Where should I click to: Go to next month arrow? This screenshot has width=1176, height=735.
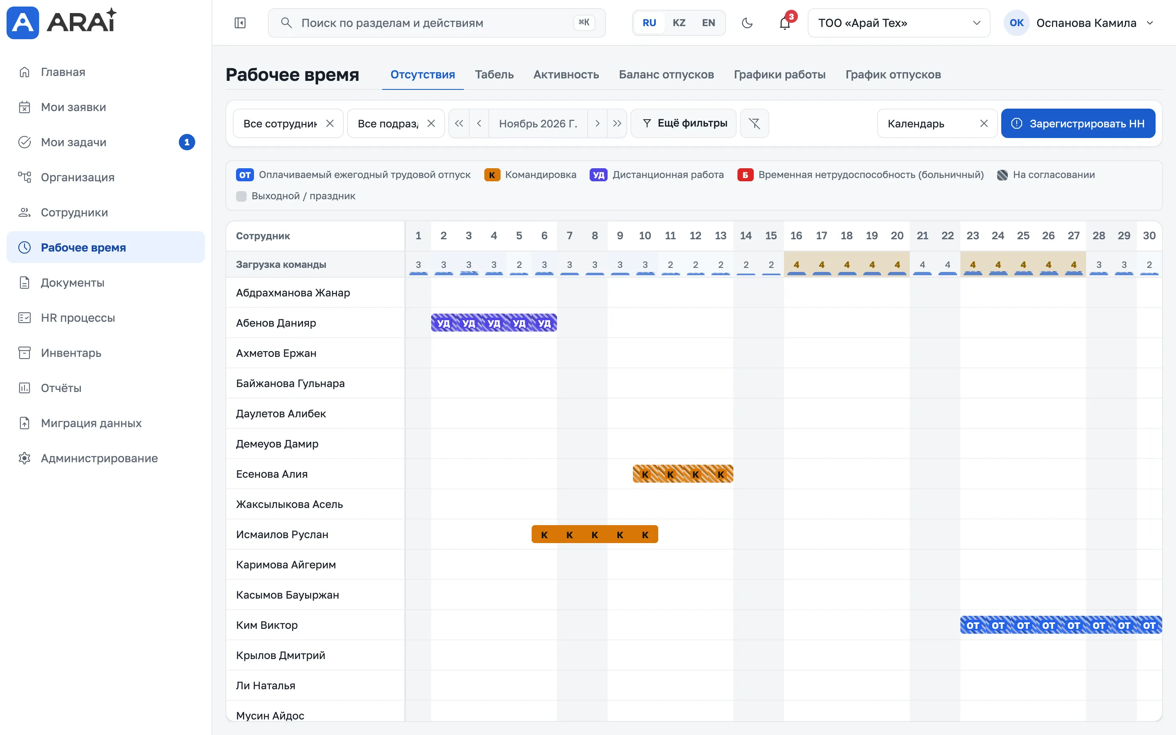(x=597, y=123)
